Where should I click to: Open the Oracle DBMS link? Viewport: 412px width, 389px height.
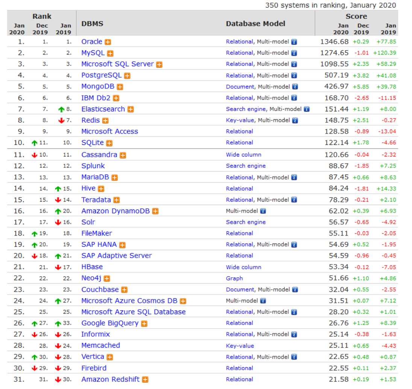92,41
